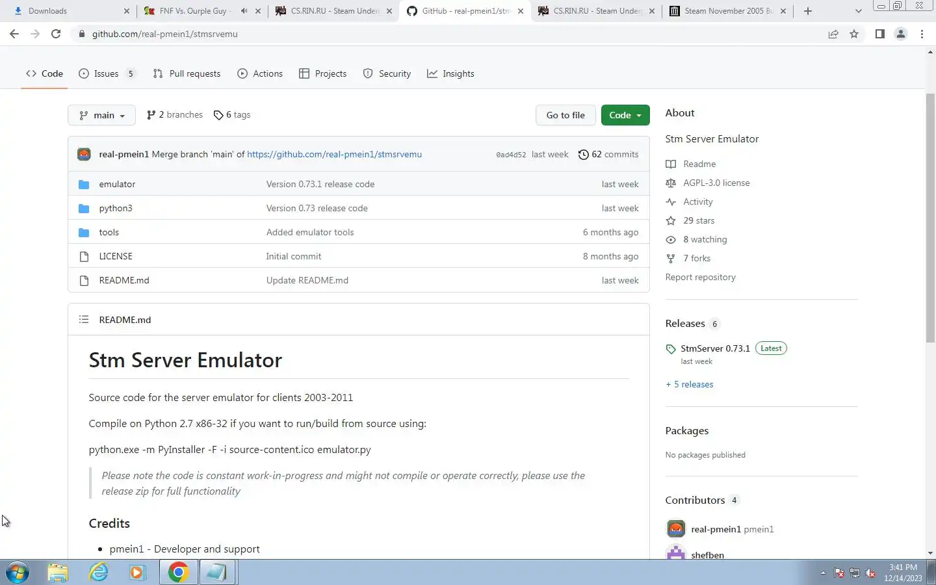
Task: Open README table of contents icon
Action: [84, 319]
